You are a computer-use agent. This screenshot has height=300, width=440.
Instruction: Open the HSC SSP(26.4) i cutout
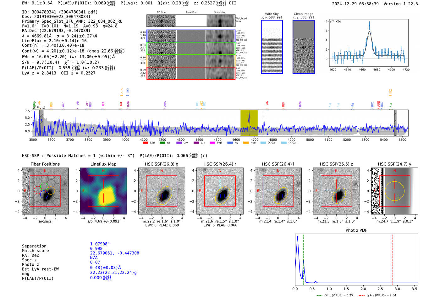tap(278, 191)
